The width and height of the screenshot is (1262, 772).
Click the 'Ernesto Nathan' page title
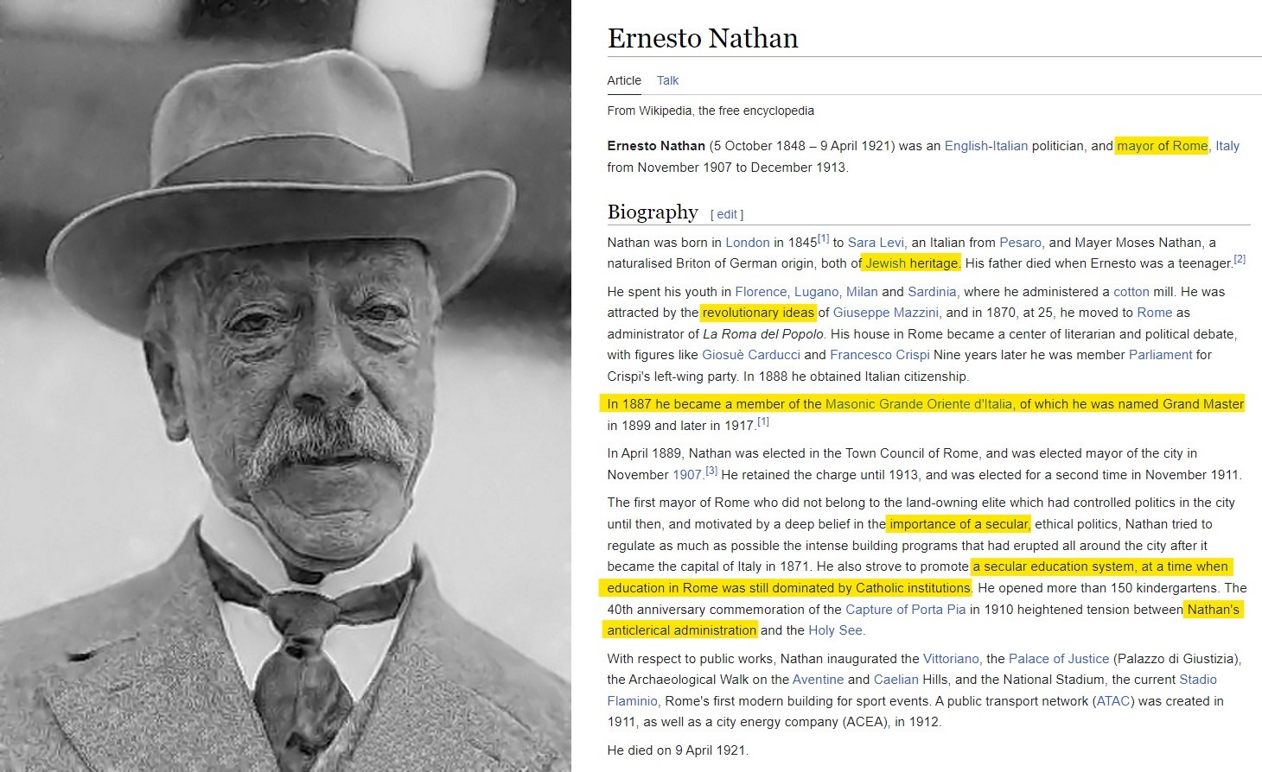coord(703,38)
